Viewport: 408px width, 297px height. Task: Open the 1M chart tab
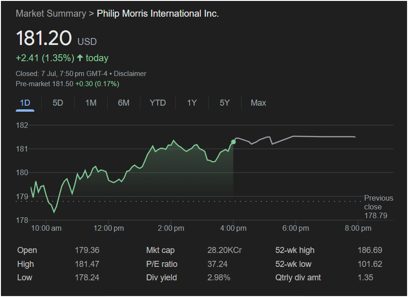pos(91,103)
